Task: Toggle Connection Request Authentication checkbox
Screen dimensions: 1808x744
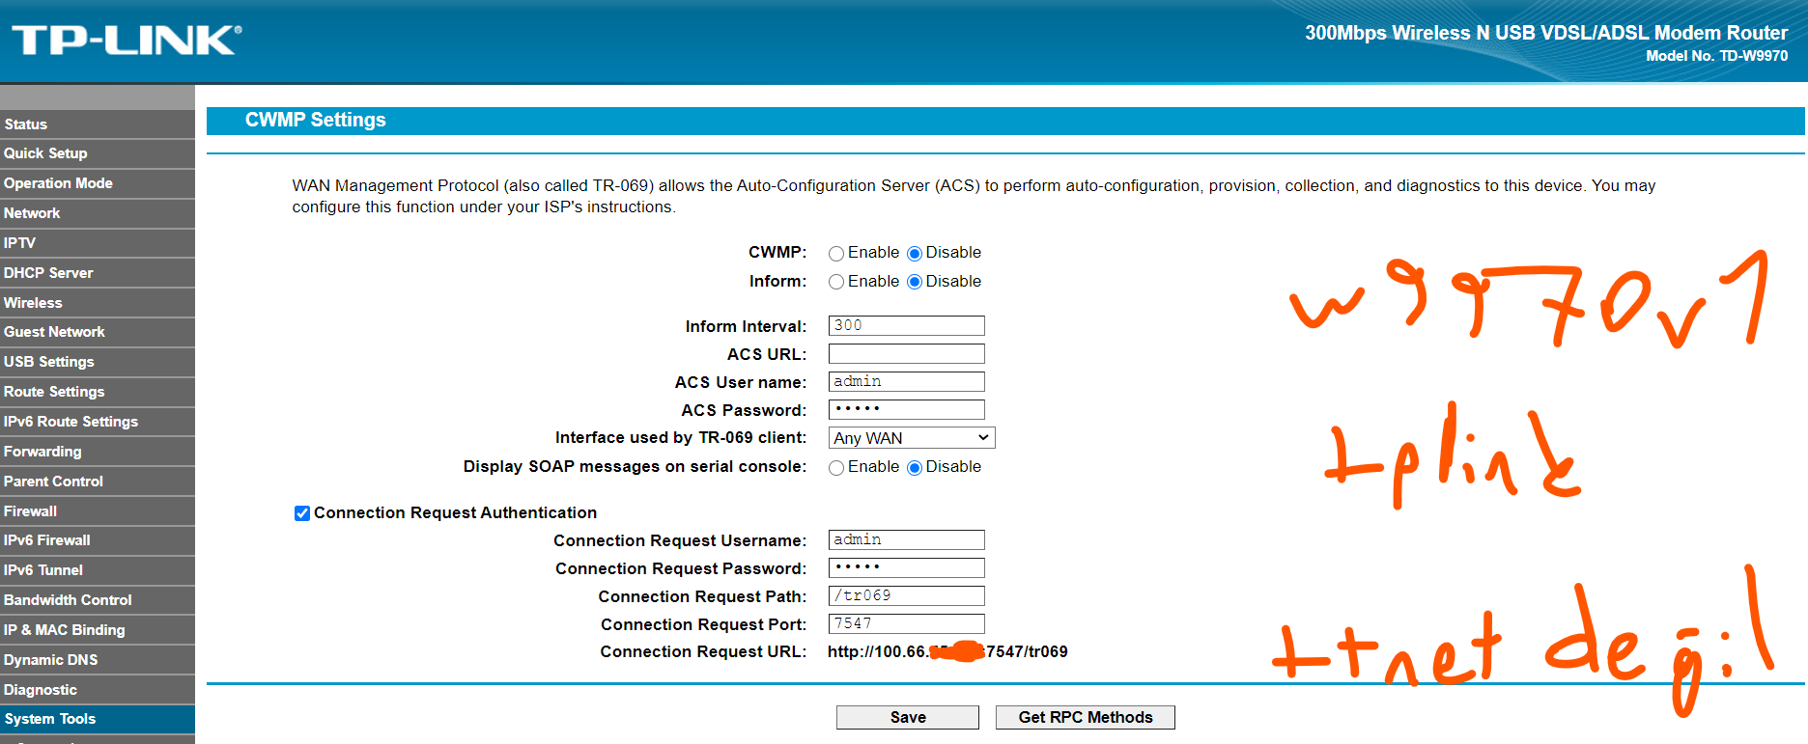Action: 302,513
